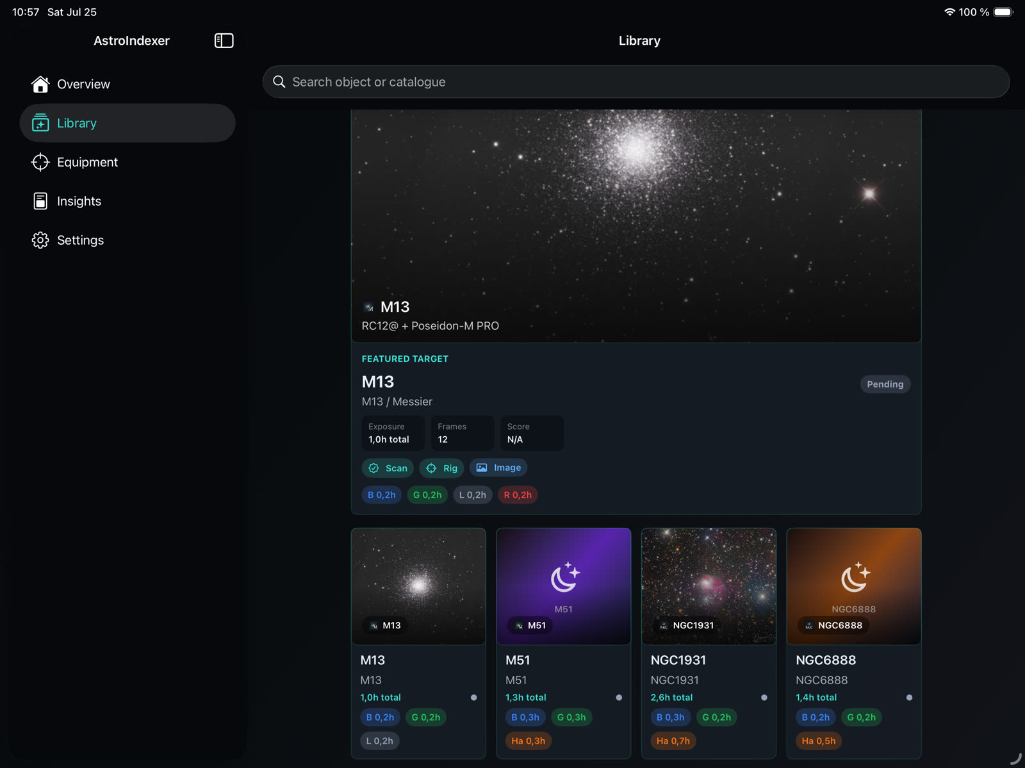This screenshot has height=768, width=1025.
Task: Click the search magnifier icon
Action: point(279,81)
